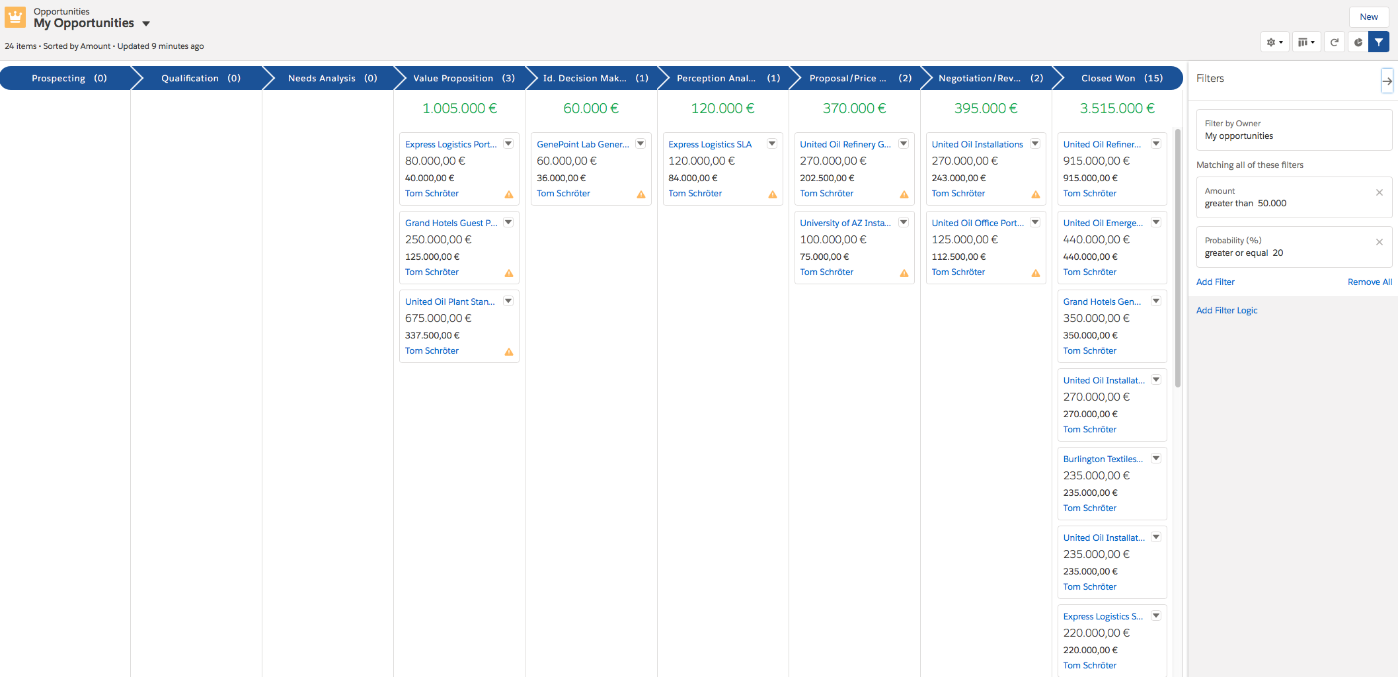Click the Remove All filters link
The image size is (1398, 677).
[1370, 282]
